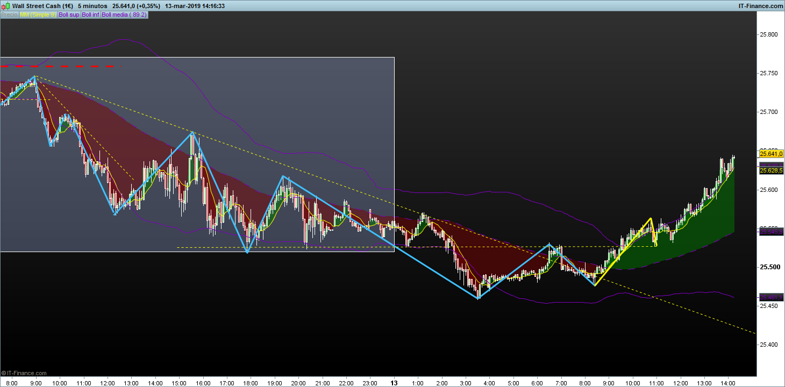The image size is (785, 387).
Task: Click the 14:00 label at the time axis end
Action: [x=729, y=383]
